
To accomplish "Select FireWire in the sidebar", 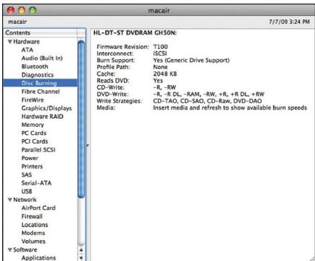I will 32,100.
